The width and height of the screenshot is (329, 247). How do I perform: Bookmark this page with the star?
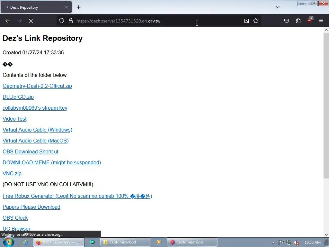255,21
